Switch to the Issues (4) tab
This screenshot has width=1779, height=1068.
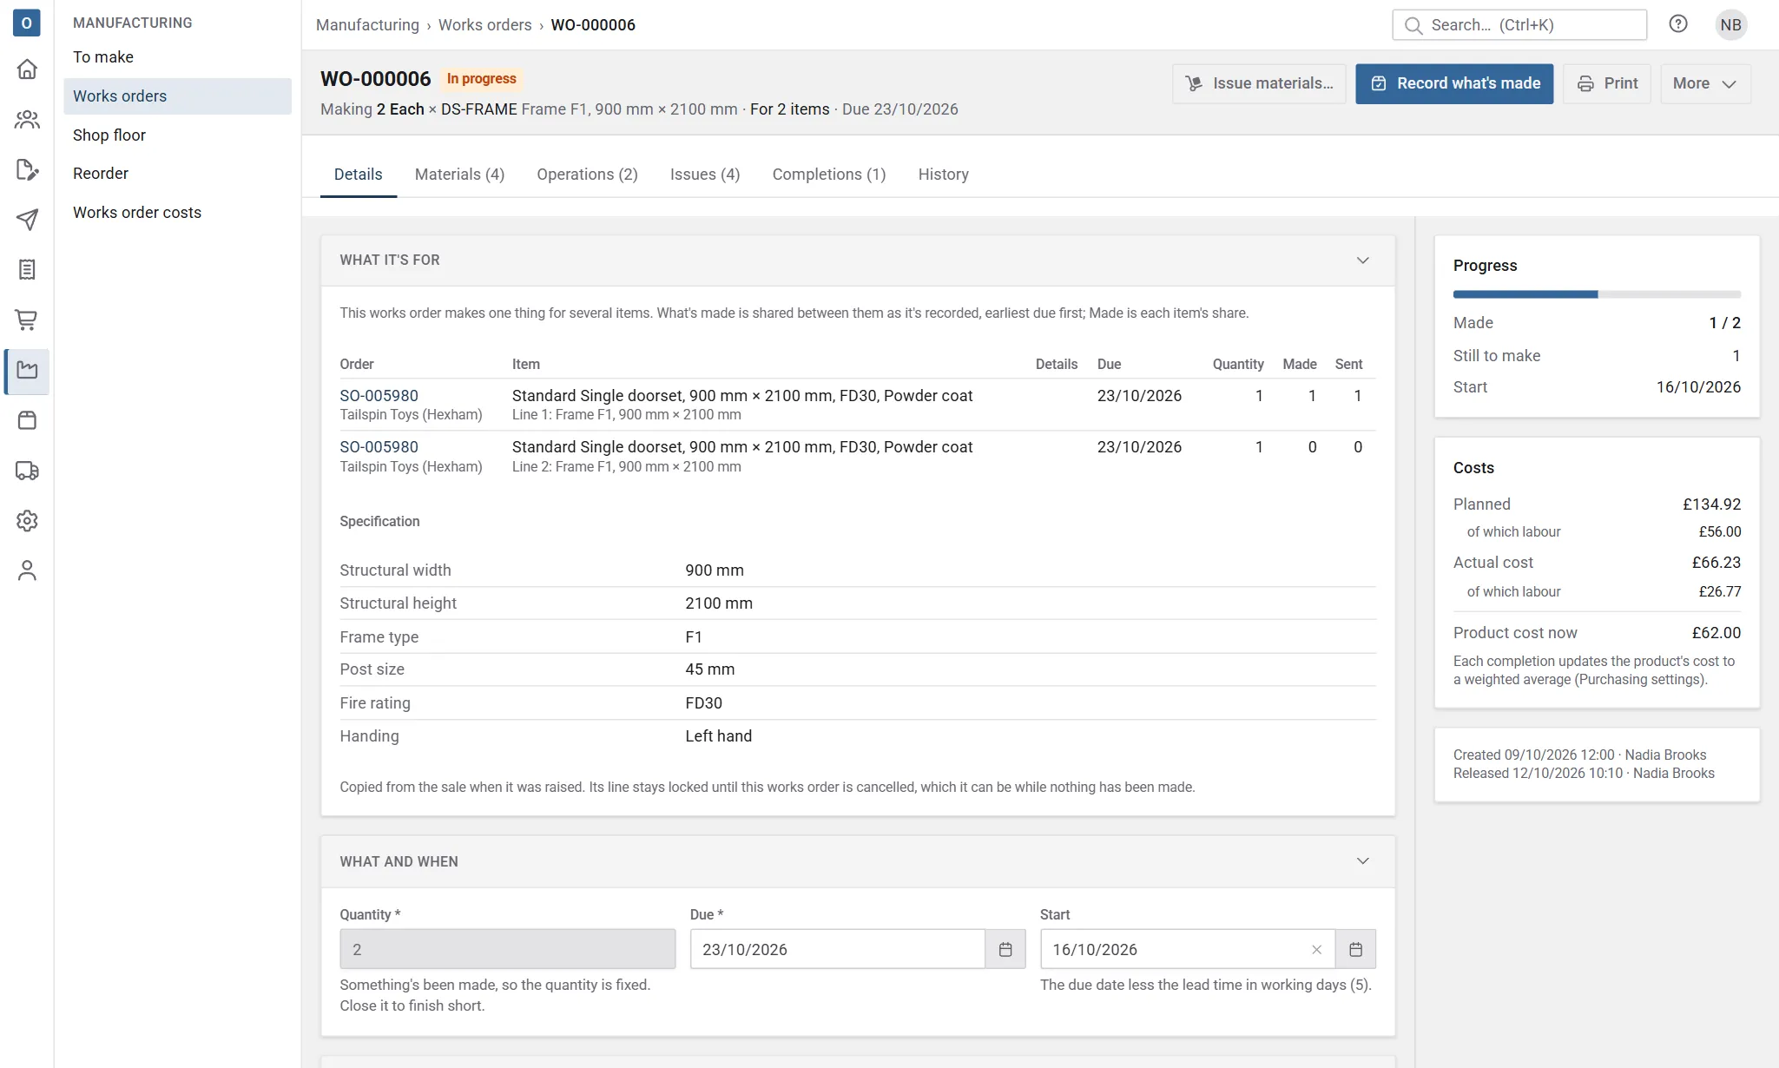point(705,175)
